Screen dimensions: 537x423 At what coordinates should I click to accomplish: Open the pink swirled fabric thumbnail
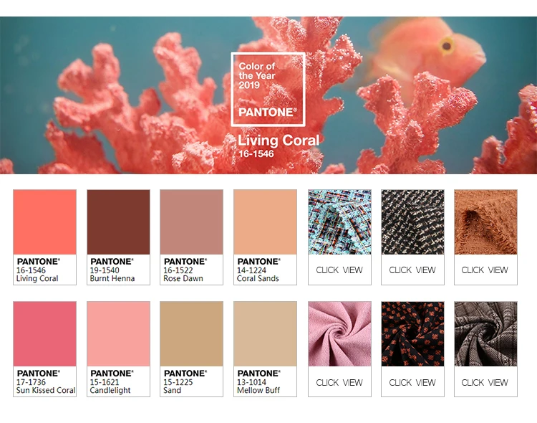pyautogui.click(x=339, y=334)
